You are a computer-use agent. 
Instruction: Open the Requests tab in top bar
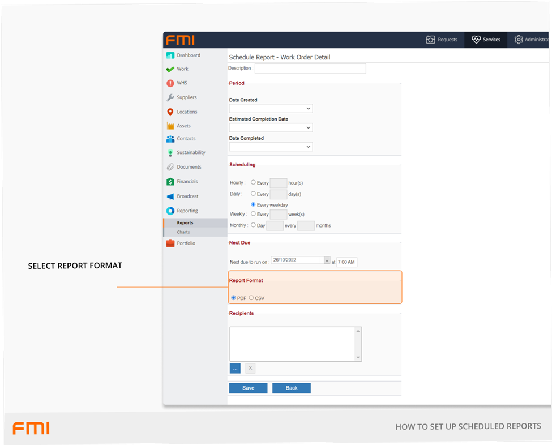(x=442, y=40)
